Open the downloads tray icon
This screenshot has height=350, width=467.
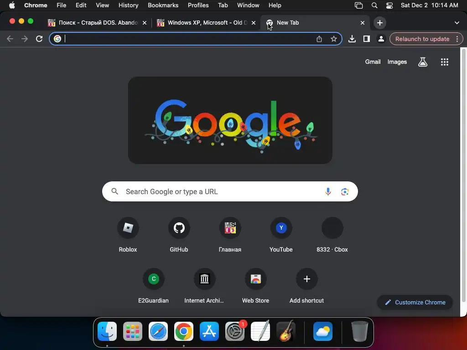352,39
